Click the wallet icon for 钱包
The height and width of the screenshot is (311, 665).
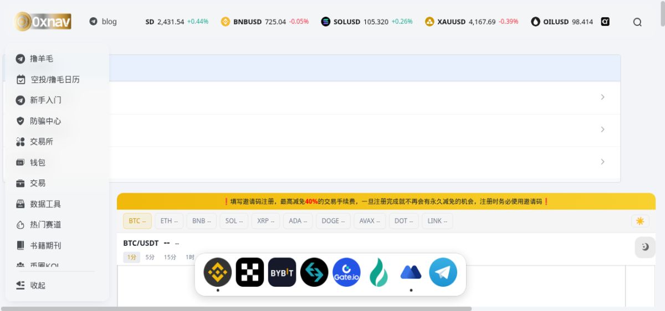click(21, 163)
